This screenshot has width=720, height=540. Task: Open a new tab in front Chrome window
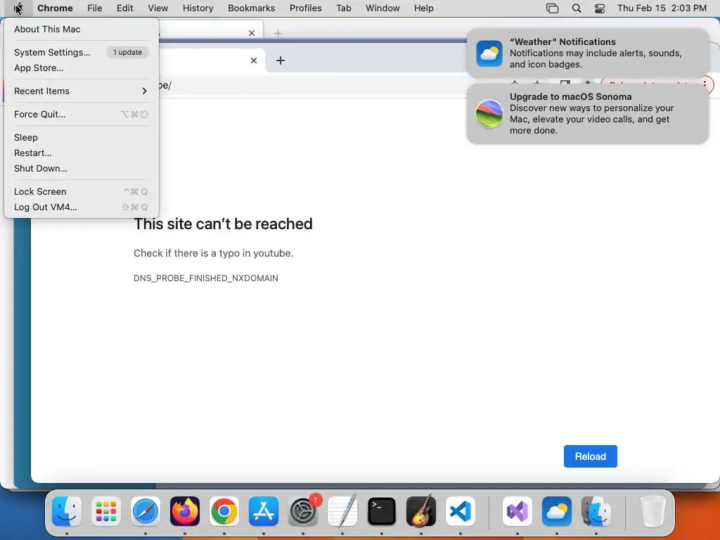pos(280,60)
